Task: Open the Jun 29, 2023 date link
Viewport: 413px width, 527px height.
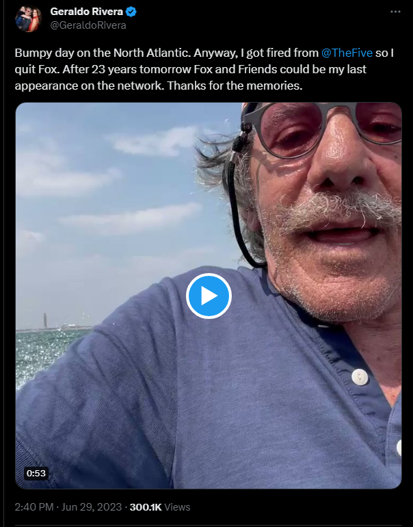Action: click(x=92, y=507)
